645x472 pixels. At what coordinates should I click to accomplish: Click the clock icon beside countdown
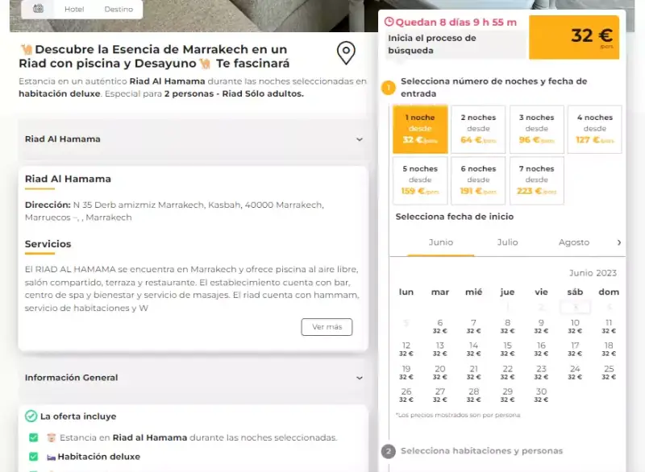point(389,22)
